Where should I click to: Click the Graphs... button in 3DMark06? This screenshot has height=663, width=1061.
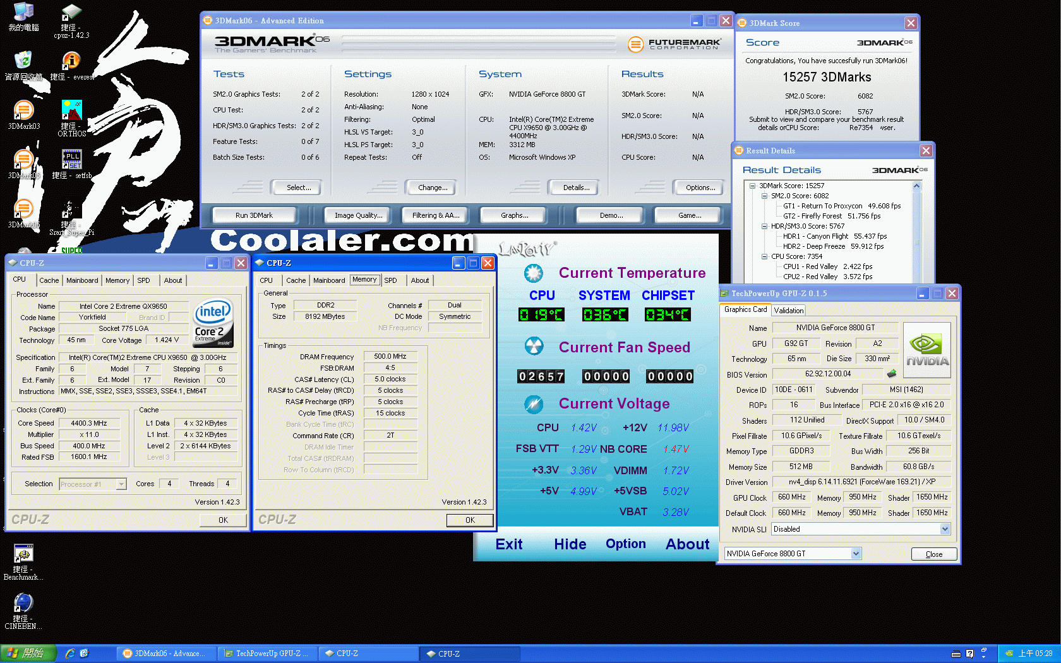[515, 215]
